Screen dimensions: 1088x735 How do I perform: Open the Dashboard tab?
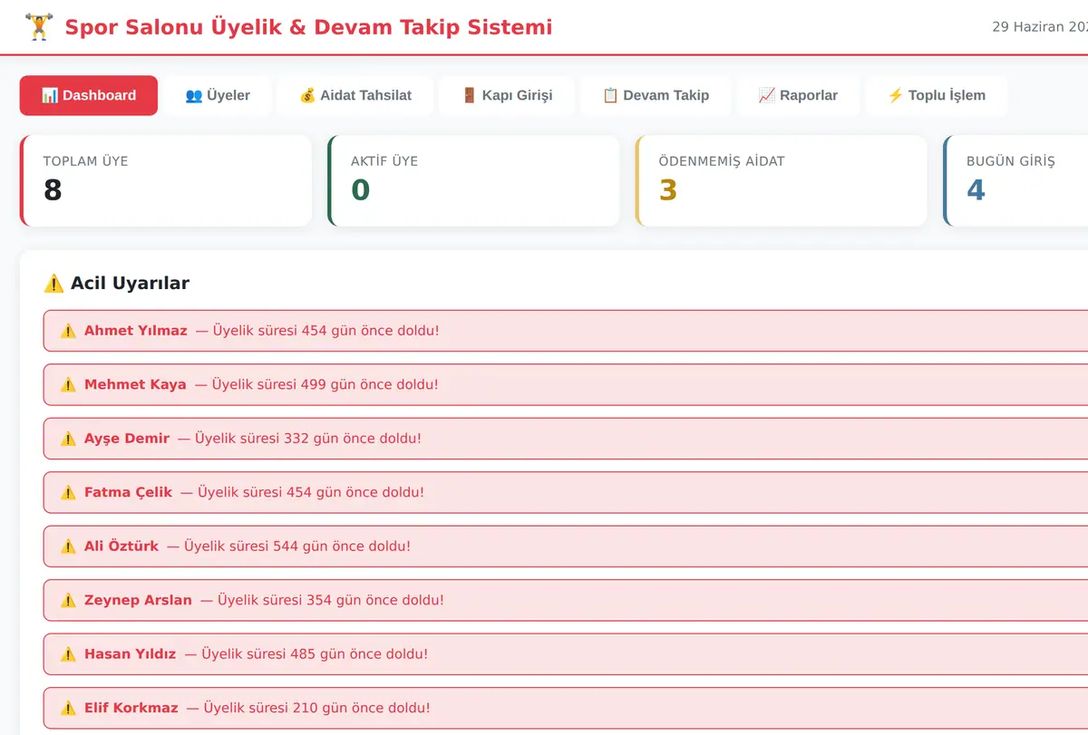click(89, 95)
